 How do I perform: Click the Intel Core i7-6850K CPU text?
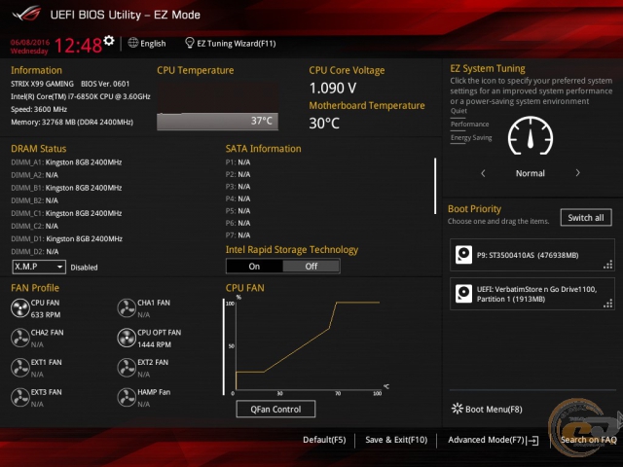tap(81, 96)
